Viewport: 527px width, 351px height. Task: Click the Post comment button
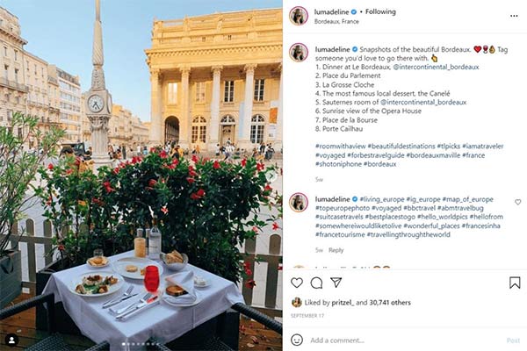click(513, 340)
